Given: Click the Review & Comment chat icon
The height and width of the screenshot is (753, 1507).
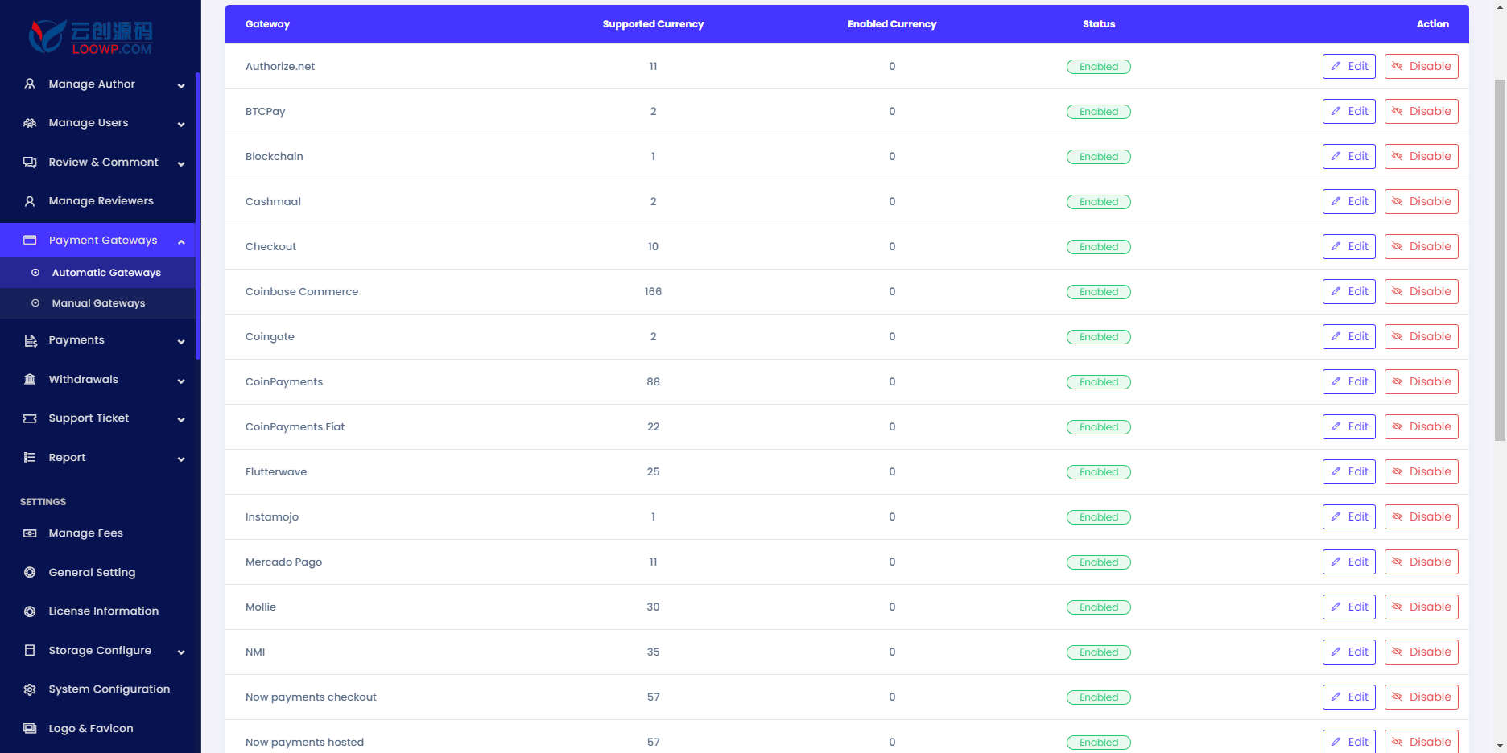Looking at the screenshot, I should 30,163.
